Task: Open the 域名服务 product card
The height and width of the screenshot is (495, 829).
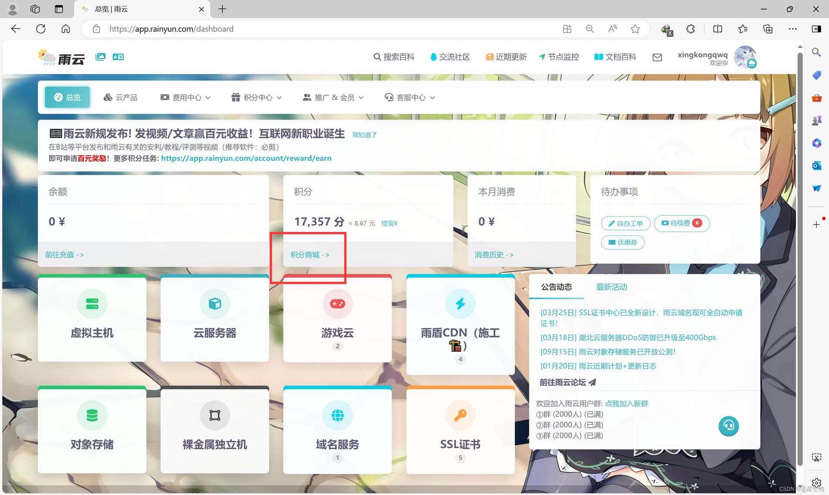Action: click(338, 429)
